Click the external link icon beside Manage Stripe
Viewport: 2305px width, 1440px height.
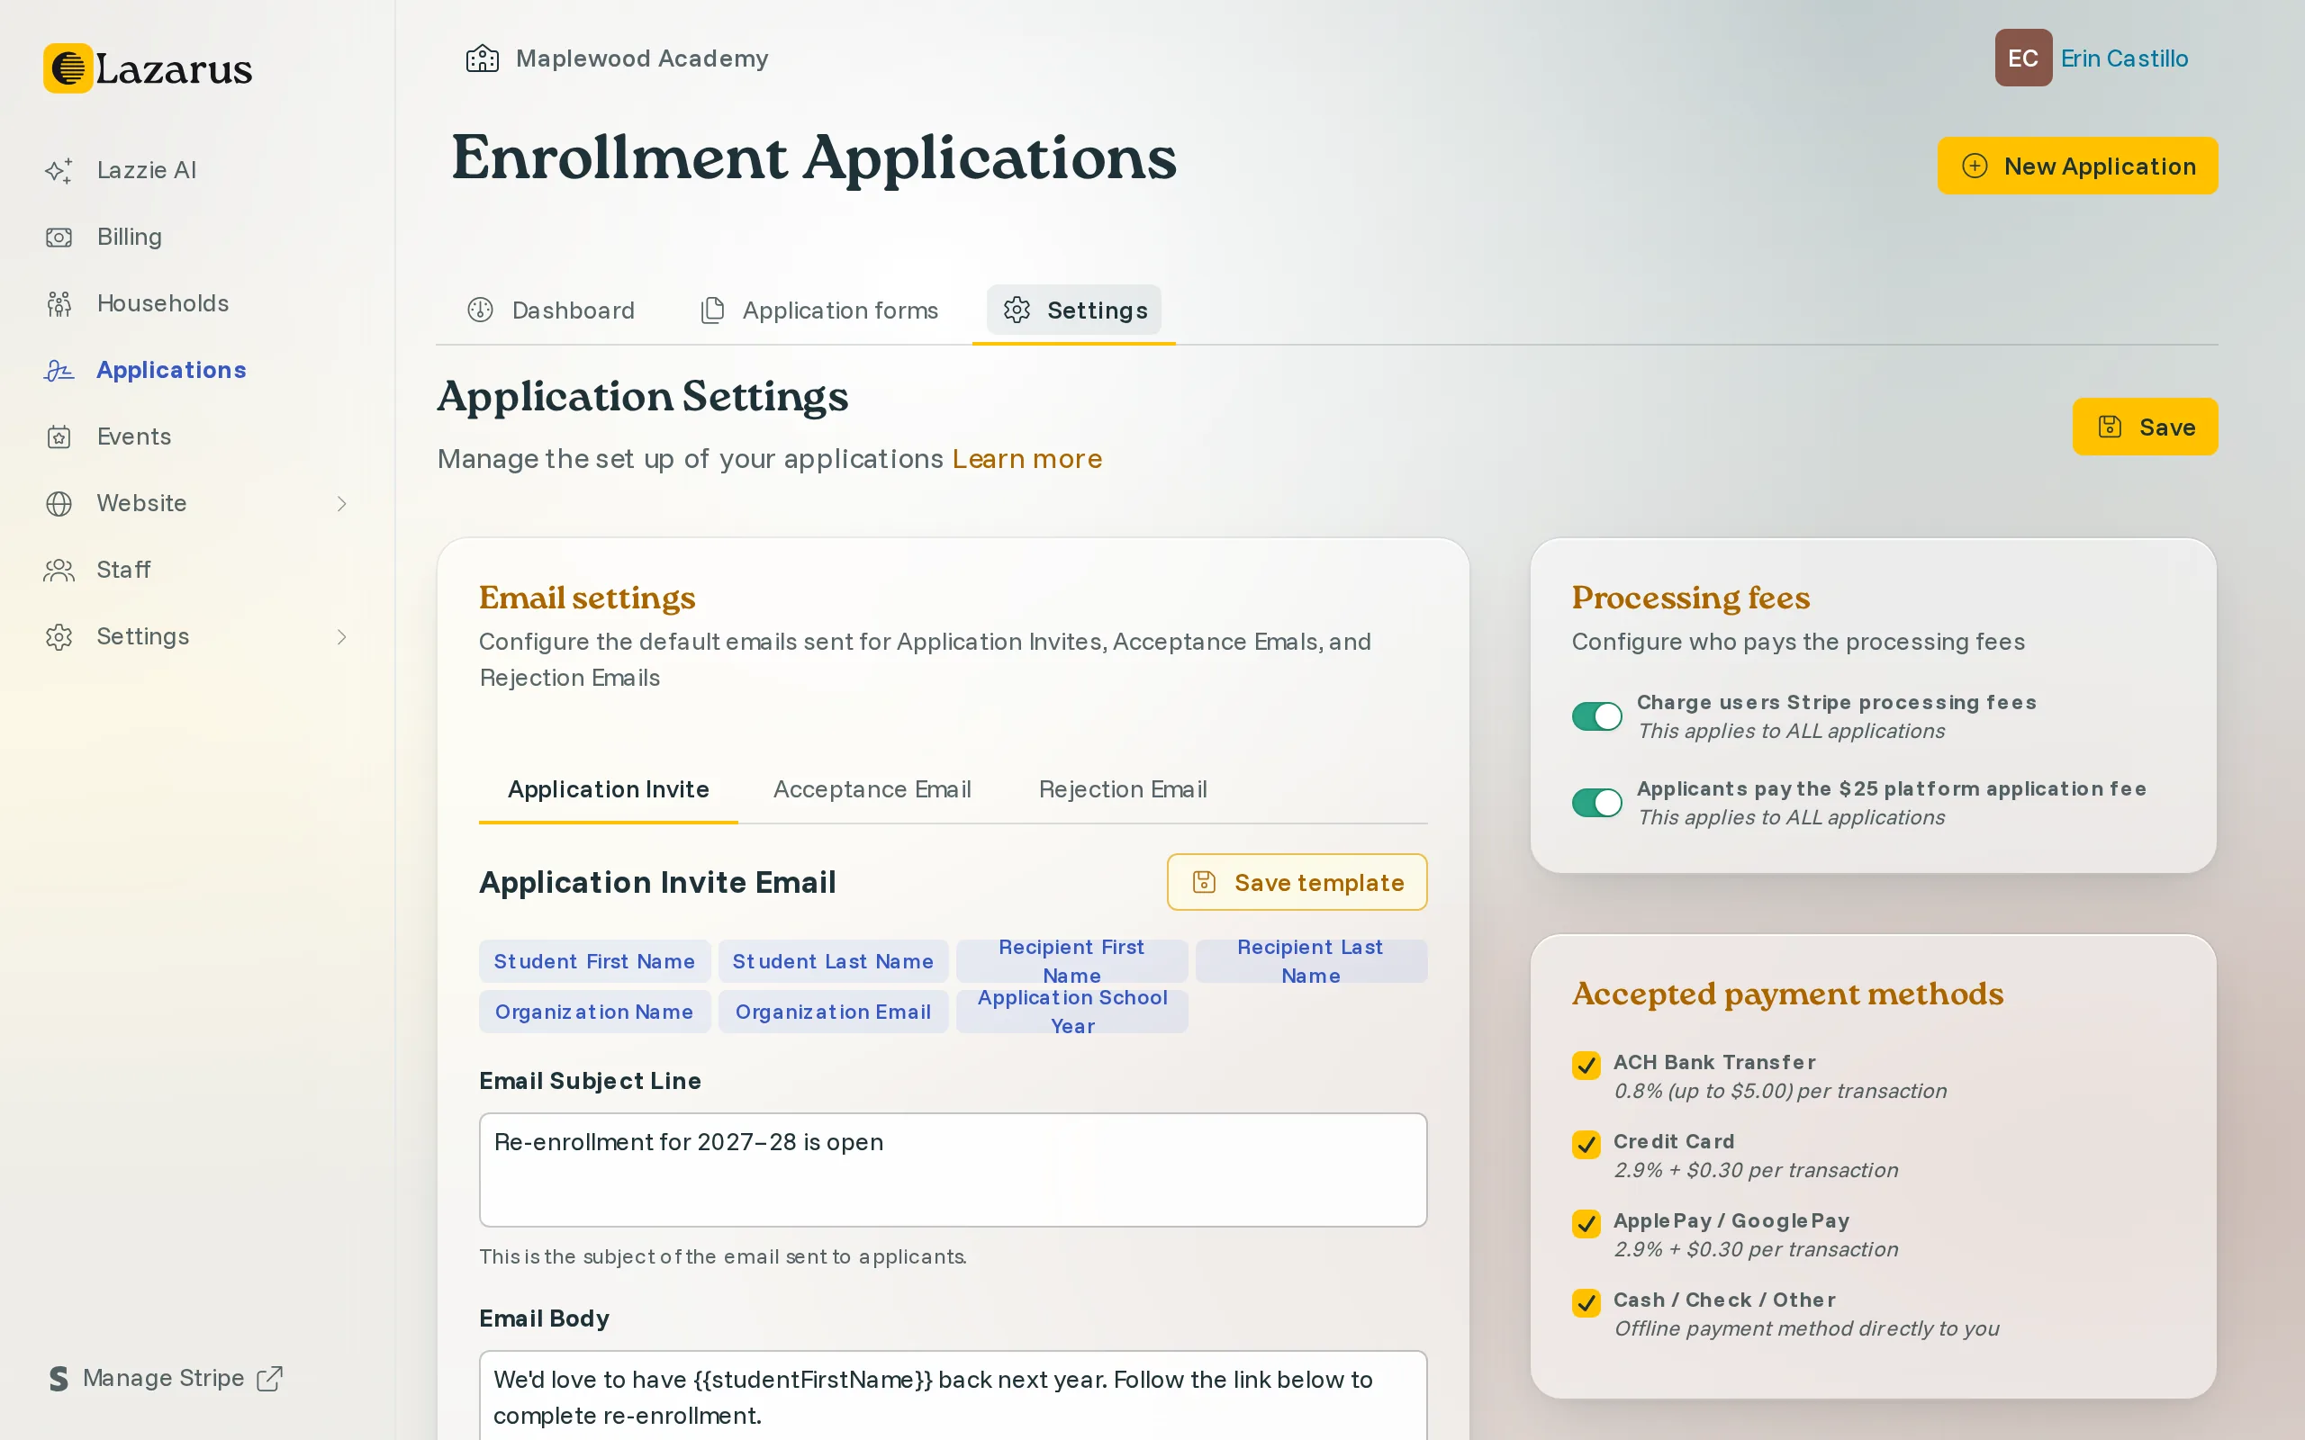[x=269, y=1378]
